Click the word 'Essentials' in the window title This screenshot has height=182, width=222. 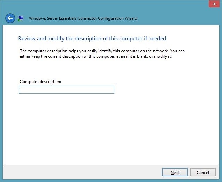point(68,18)
